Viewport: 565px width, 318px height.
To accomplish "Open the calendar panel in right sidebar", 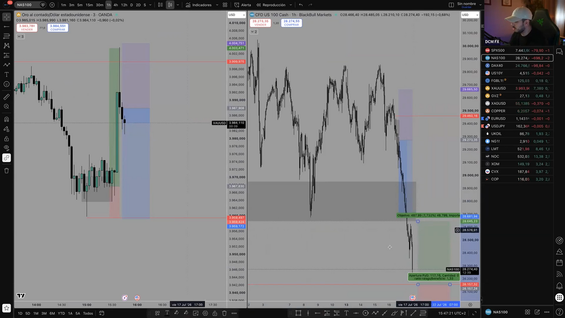I will pyautogui.click(x=559, y=263).
